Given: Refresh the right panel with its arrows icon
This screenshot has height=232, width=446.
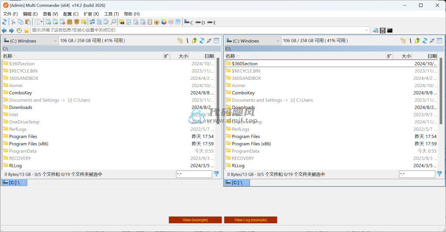Looking at the screenshot, I should point(425,41).
